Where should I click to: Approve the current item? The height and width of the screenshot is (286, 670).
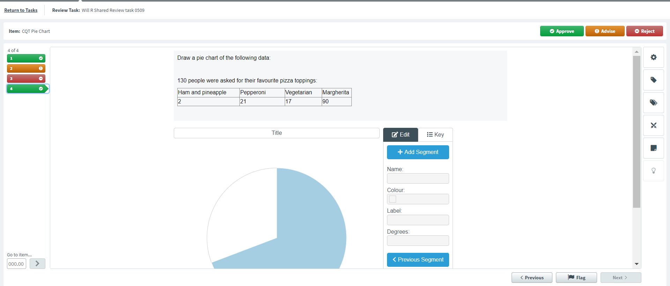point(562,31)
